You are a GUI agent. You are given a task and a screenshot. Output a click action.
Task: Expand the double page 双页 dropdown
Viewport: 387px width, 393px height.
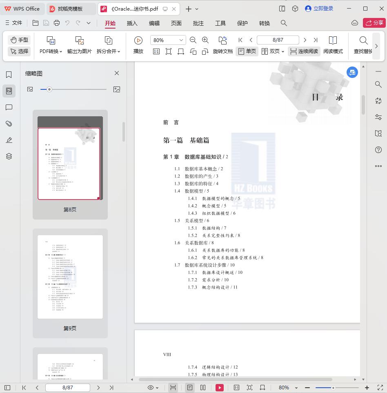coord(283,52)
